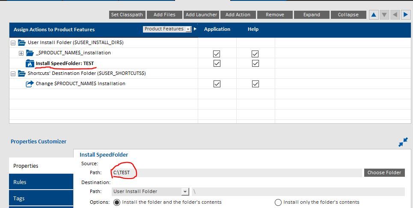Click the Help column header

coord(253,29)
